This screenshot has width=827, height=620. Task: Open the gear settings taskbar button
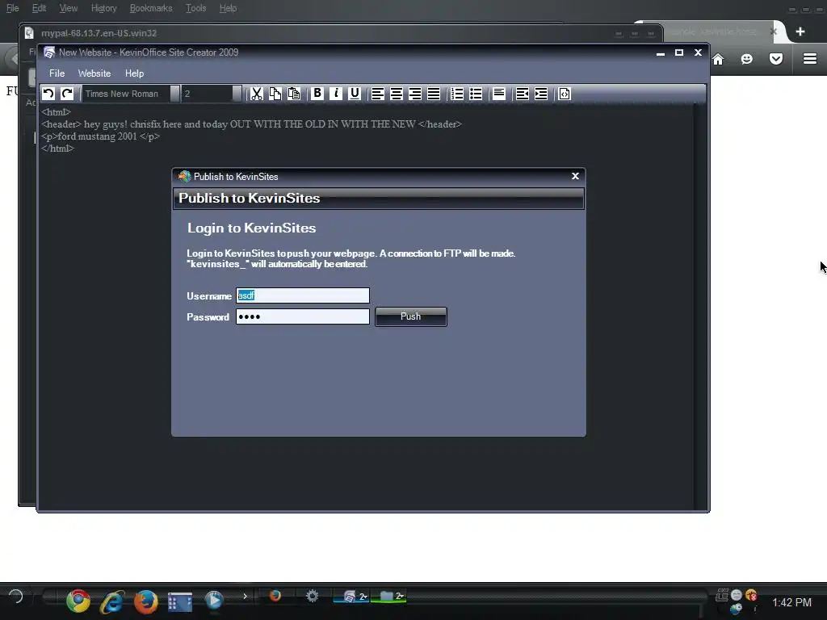(313, 597)
